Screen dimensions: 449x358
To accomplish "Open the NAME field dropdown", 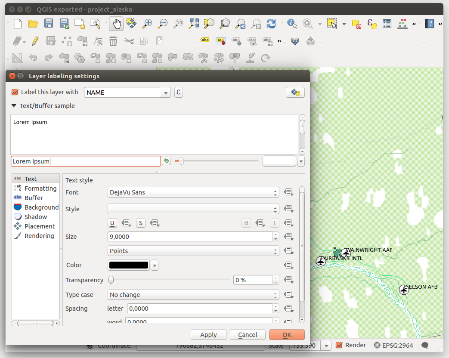I will (166, 93).
